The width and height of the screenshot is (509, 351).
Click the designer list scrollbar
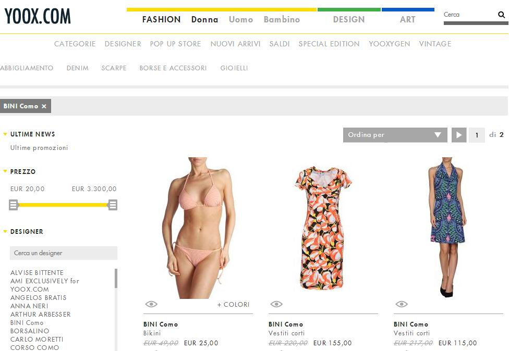116,279
